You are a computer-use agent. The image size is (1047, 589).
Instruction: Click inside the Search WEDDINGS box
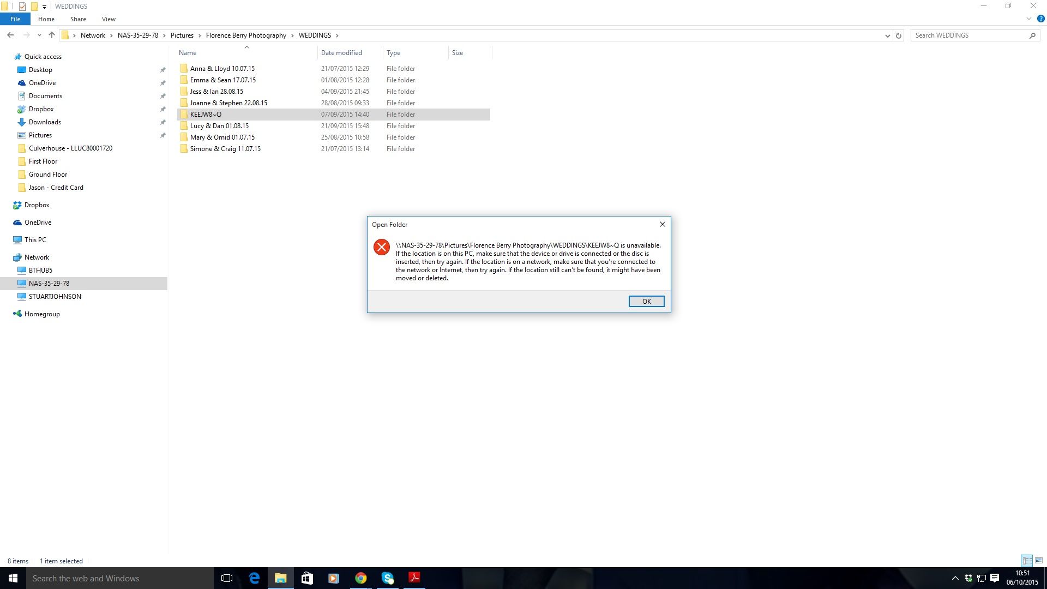click(971, 35)
